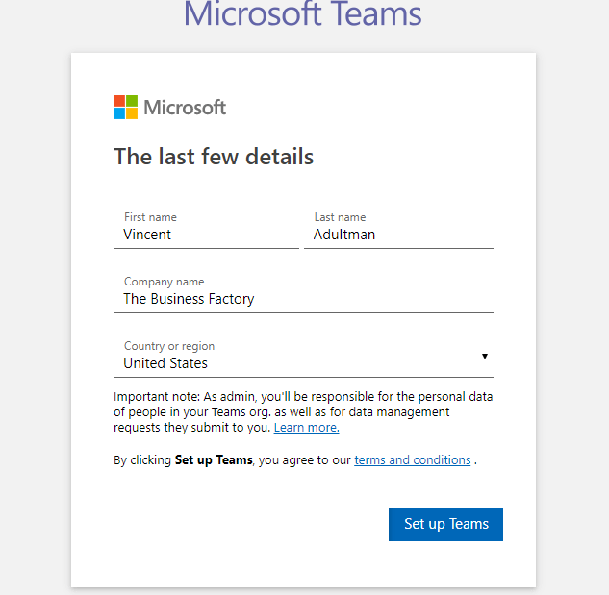Open the Country or region dropdown
This screenshot has width=609, height=595.
[303, 359]
